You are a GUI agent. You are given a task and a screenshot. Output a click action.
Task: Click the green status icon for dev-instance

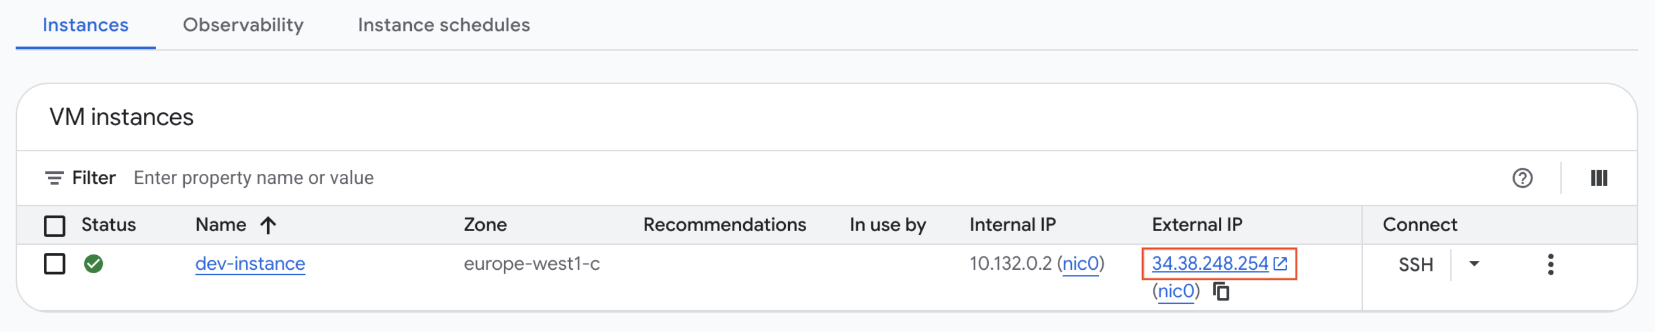click(x=93, y=264)
